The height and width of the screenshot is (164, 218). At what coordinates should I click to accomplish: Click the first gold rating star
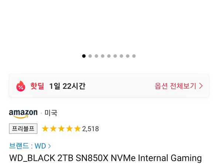(x=45, y=128)
